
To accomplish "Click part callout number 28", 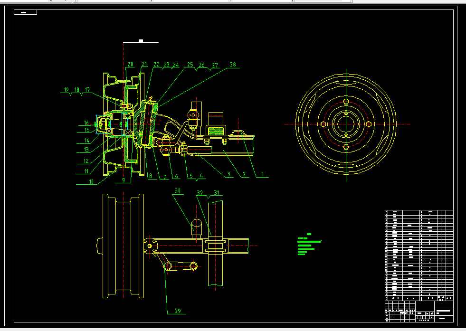I will [x=233, y=65].
